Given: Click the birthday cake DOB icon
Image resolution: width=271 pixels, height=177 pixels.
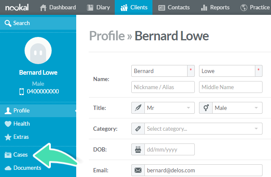Looking at the screenshot, I should tap(138, 149).
